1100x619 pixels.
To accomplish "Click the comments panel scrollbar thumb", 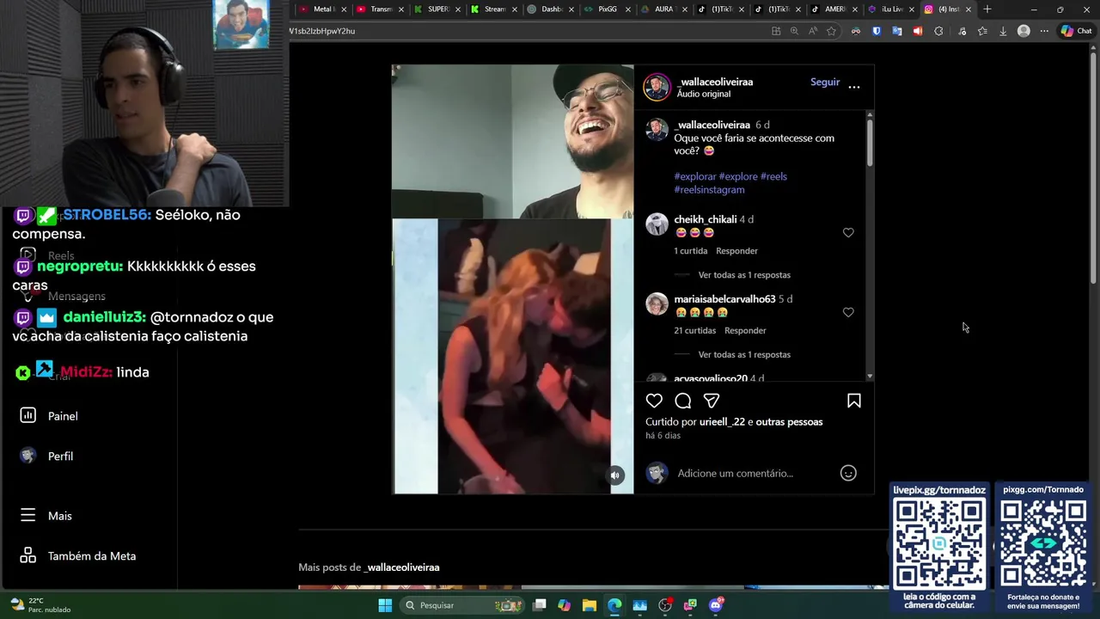I will point(870,143).
